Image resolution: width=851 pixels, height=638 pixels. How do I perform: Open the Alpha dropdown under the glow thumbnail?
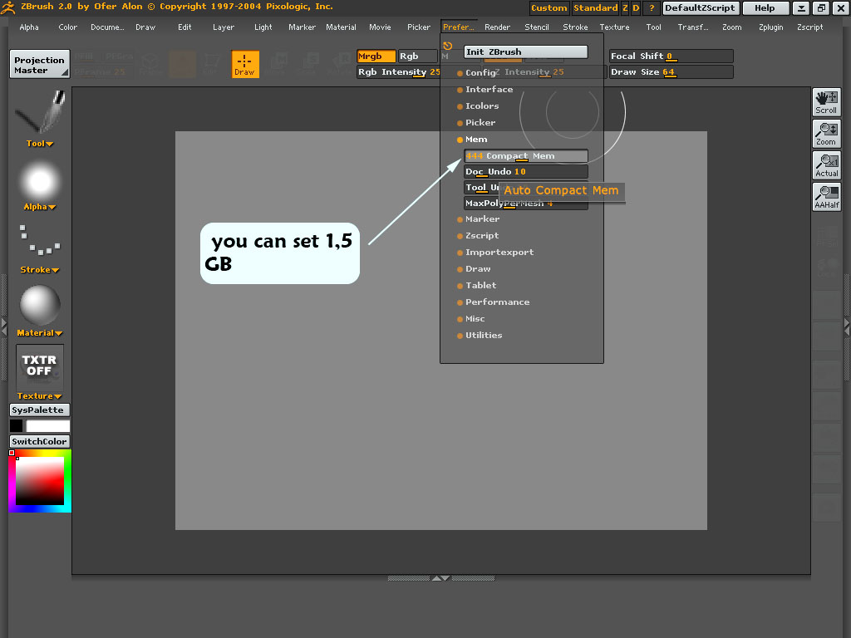pos(40,207)
